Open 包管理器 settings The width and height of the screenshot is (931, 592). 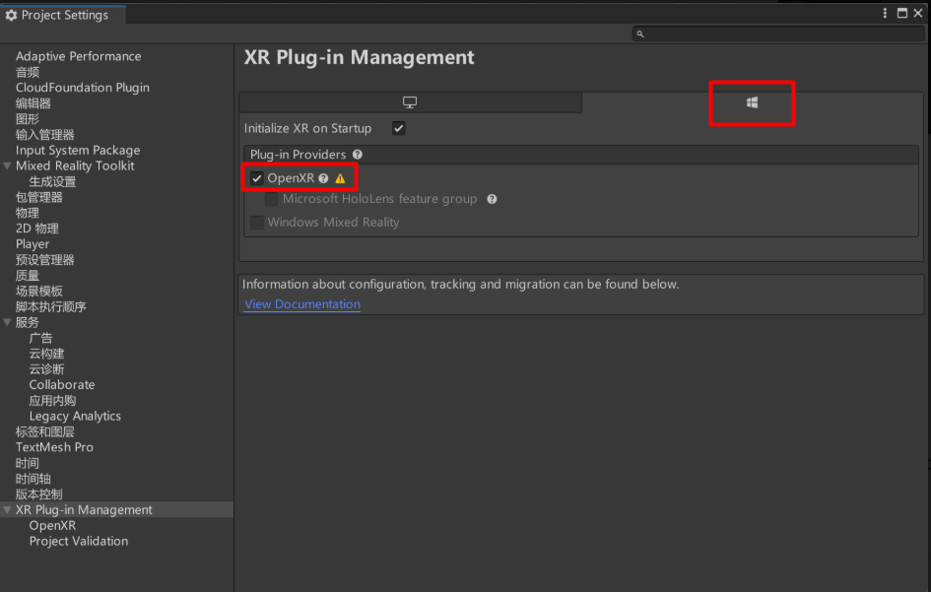pyautogui.click(x=39, y=197)
